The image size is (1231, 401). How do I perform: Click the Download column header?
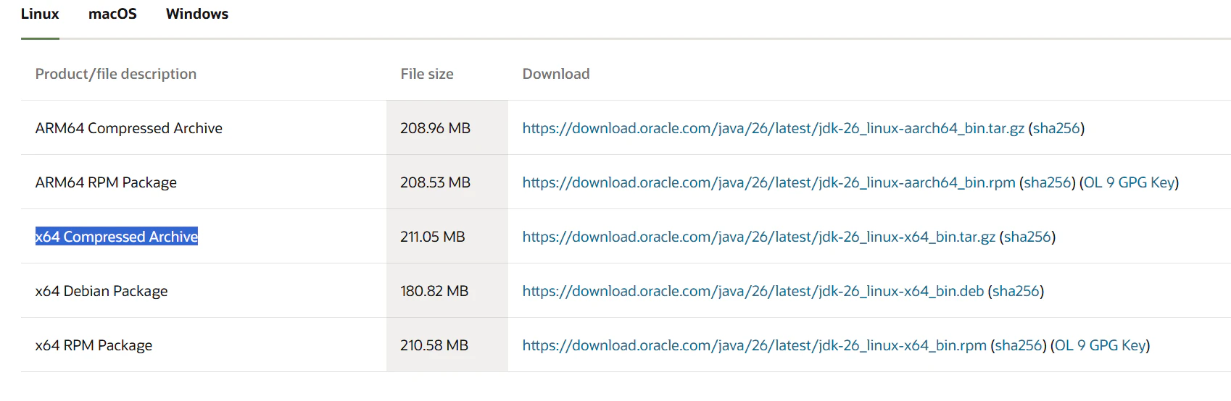click(556, 74)
